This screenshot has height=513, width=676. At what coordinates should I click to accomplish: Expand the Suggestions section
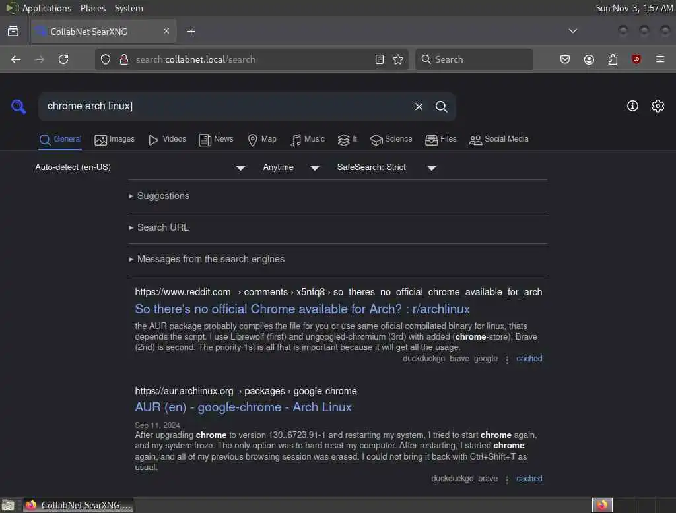pos(159,196)
